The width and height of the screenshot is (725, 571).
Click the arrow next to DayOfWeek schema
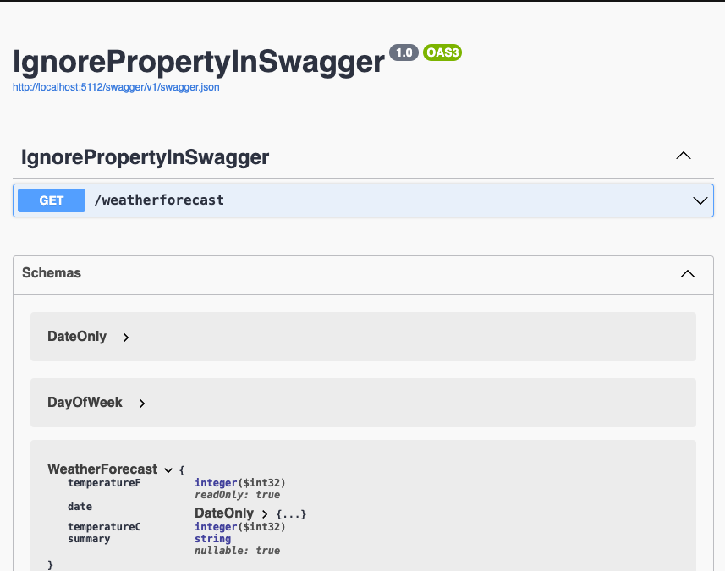142,404
